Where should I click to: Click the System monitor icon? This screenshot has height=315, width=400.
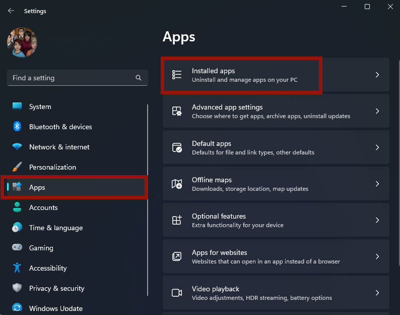[x=17, y=106]
